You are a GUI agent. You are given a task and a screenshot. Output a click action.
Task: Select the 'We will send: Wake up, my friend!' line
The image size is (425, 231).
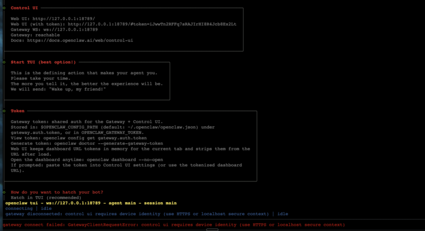58,89
